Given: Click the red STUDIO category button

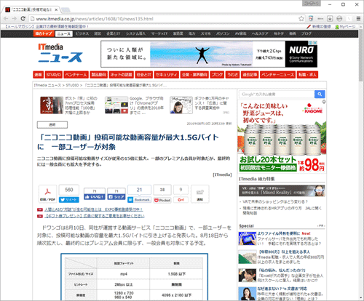Looking at the screenshot, I should [54, 75].
